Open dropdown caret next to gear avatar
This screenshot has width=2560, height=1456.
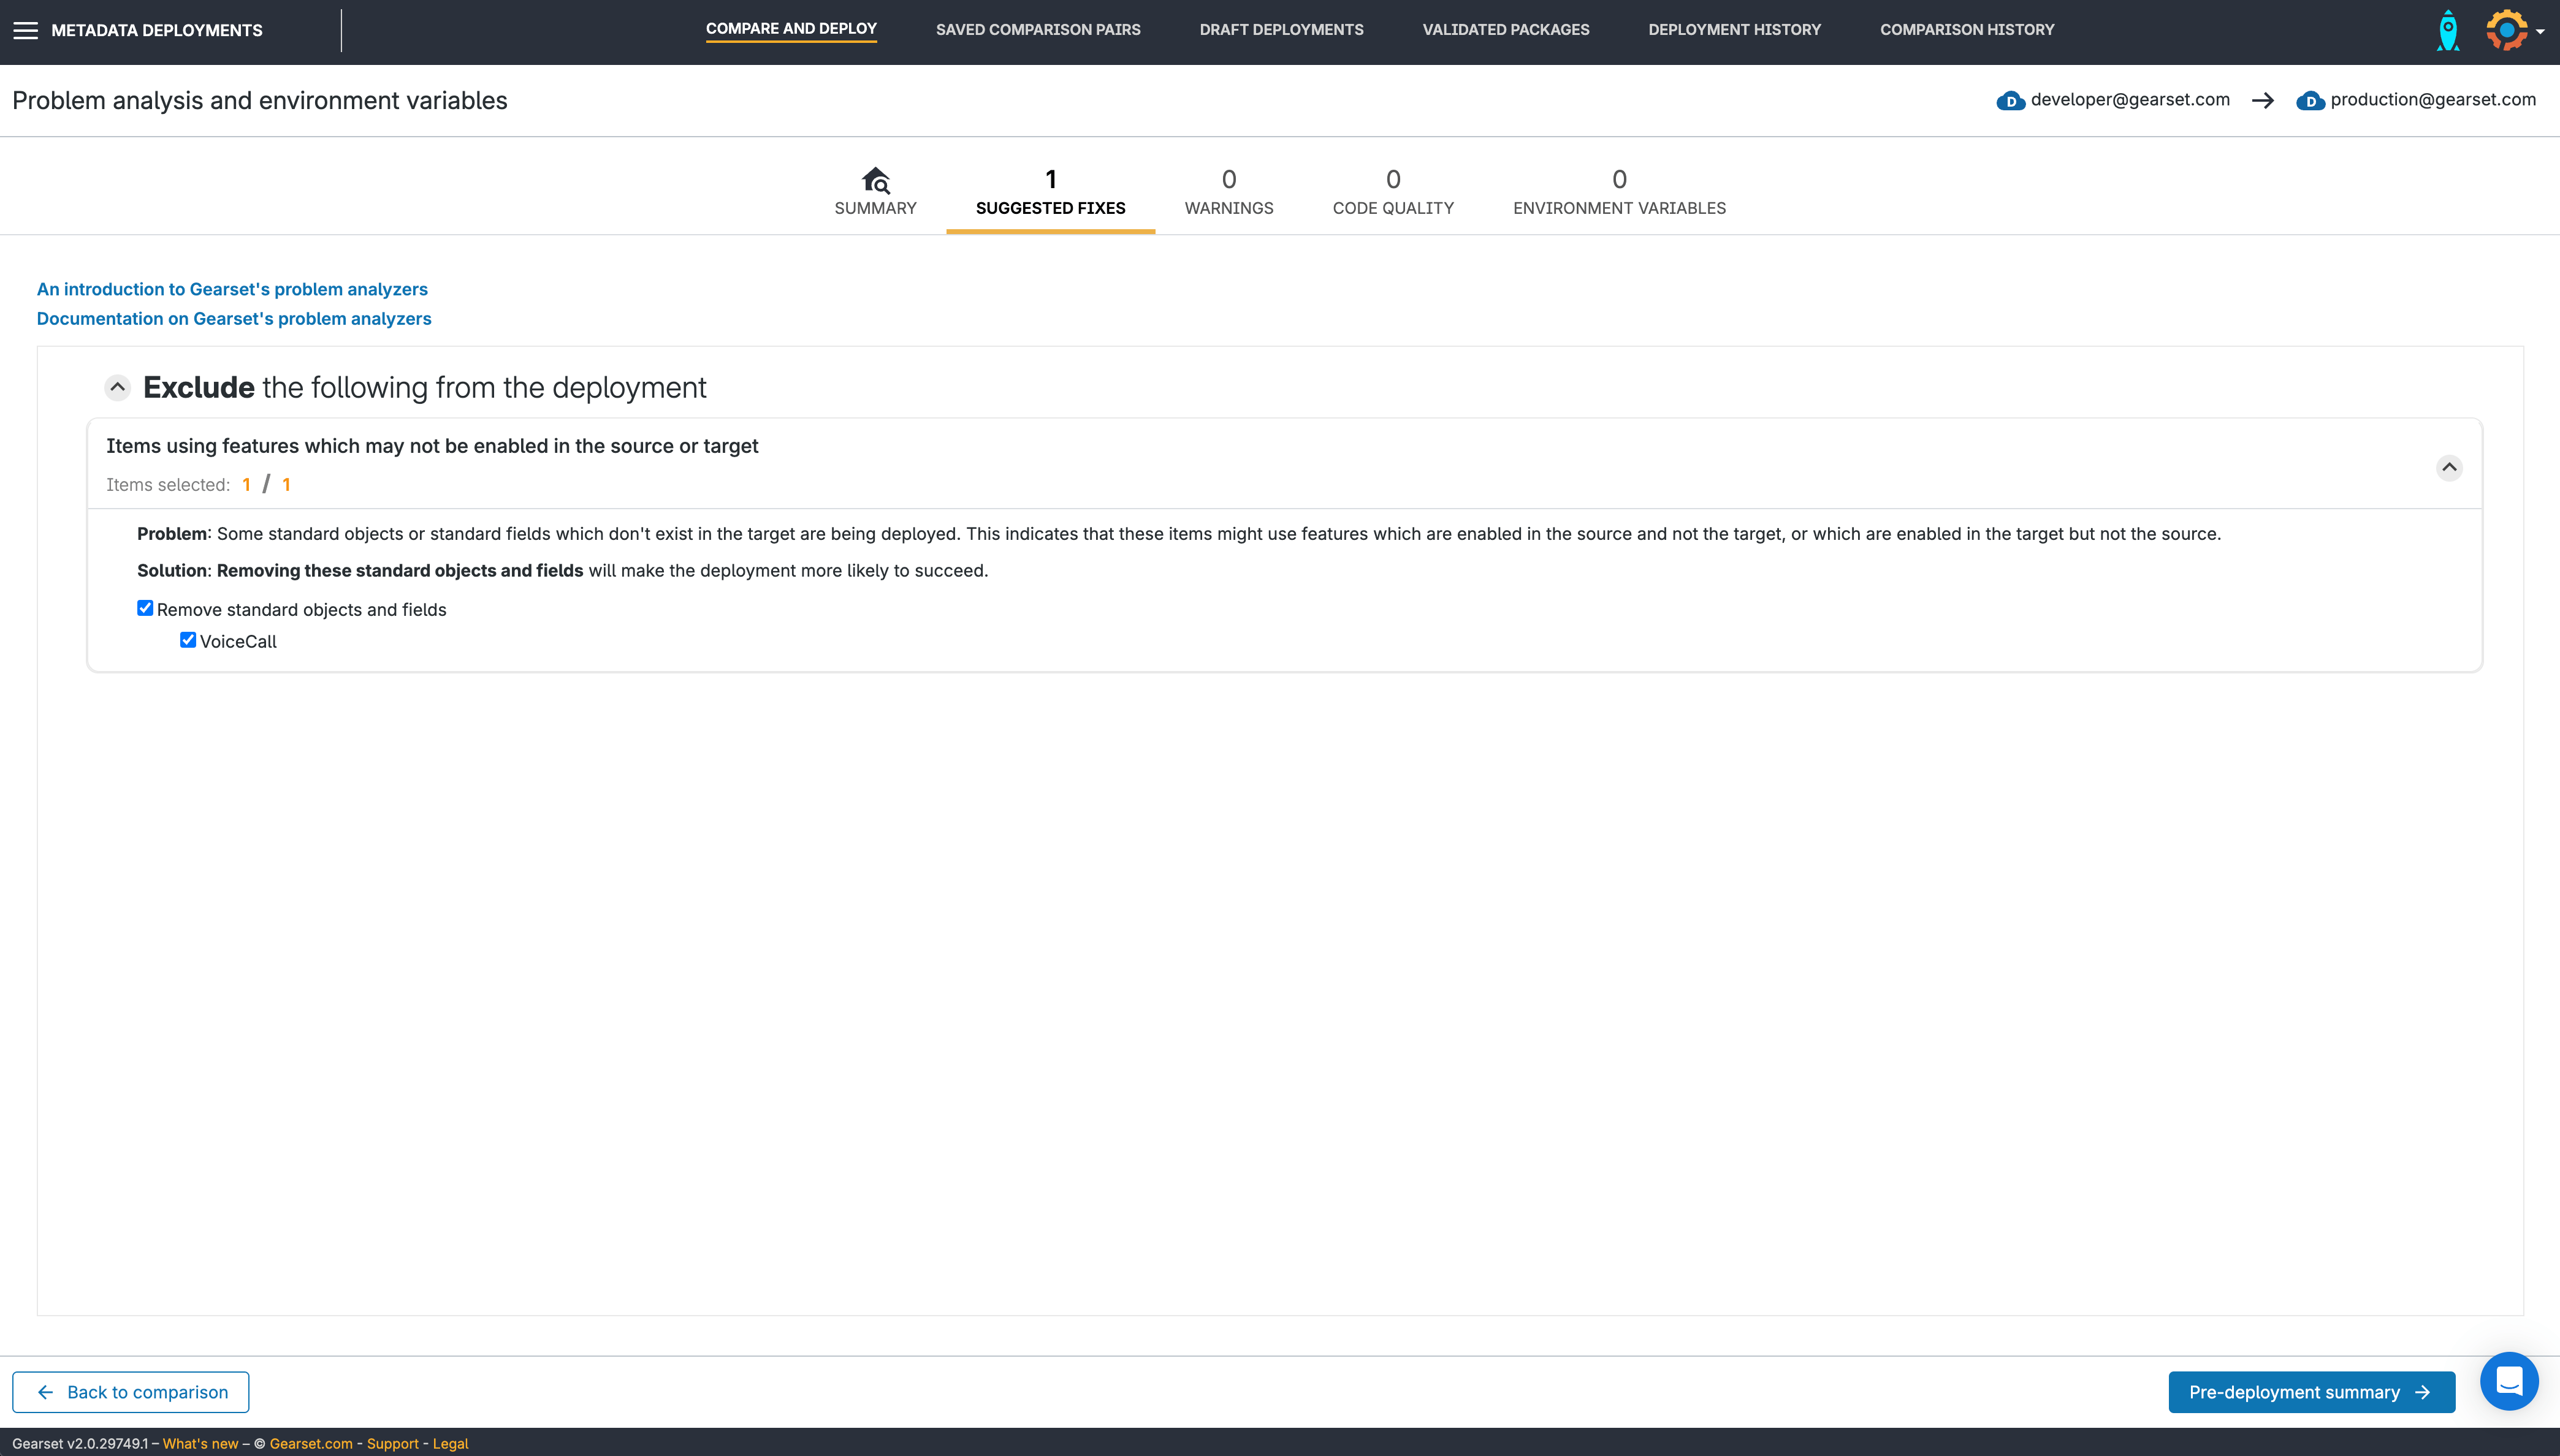tap(2540, 32)
